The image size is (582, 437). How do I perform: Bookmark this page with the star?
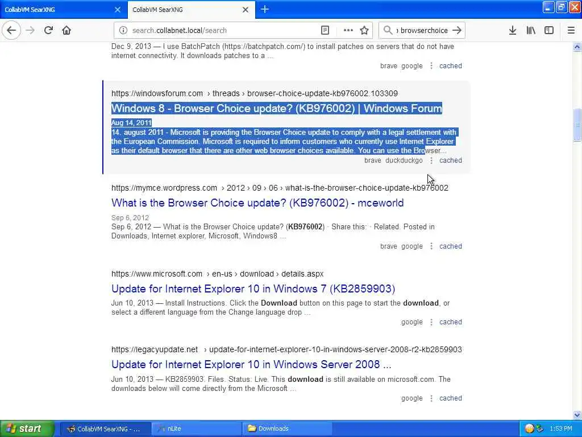point(364,30)
